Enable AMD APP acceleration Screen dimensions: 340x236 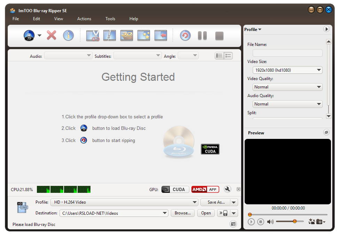205,189
